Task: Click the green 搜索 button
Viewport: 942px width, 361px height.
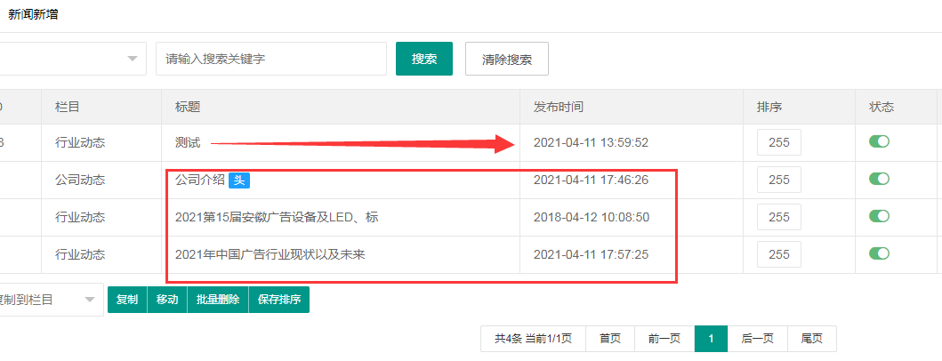Action: click(x=424, y=59)
